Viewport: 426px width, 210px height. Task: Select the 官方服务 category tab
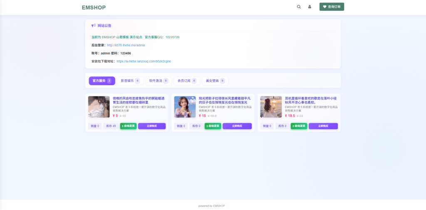(102, 81)
